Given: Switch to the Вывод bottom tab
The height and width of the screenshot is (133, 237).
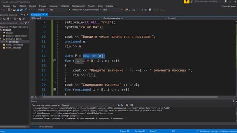Looking at the screenshot, I should coord(34,127).
